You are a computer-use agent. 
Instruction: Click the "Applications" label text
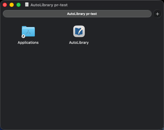click(x=28, y=43)
